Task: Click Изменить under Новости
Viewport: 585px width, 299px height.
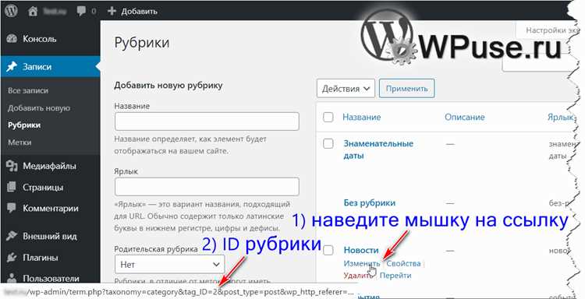Action: click(361, 263)
